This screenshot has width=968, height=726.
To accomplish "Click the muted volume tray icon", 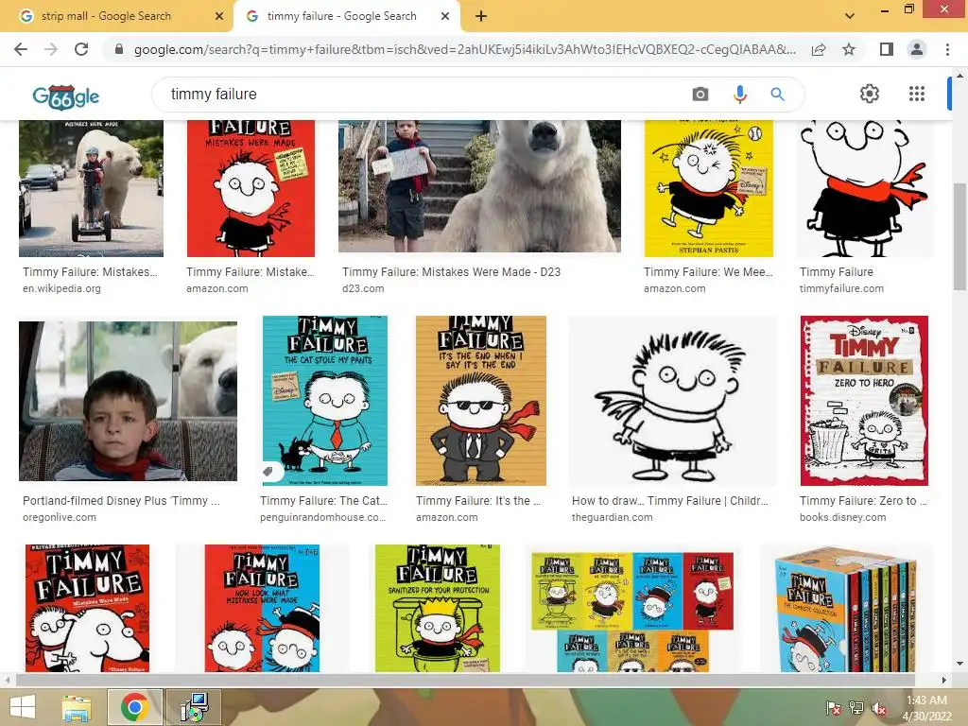I will tap(879, 708).
